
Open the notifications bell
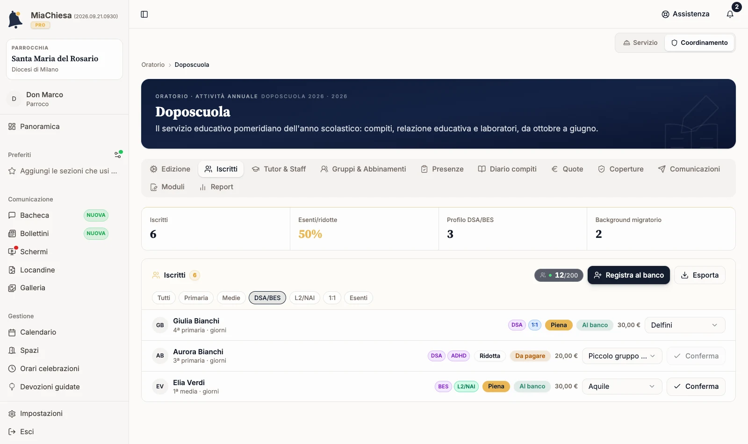(x=730, y=14)
